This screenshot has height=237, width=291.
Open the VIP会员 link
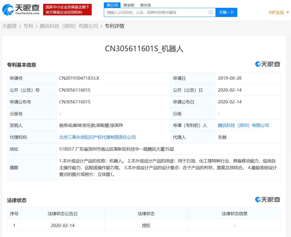click(276, 12)
